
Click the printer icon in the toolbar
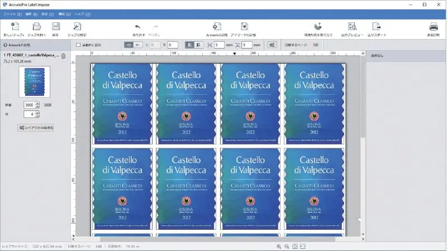point(433,26)
